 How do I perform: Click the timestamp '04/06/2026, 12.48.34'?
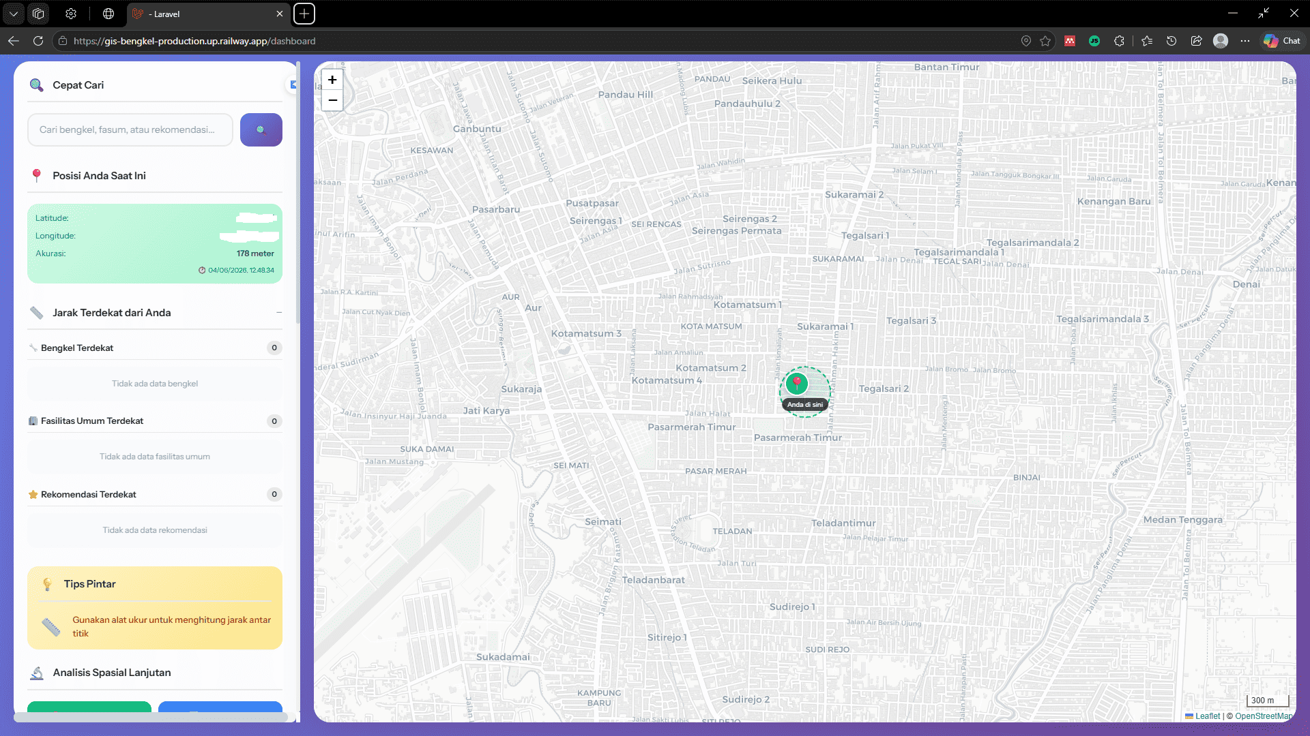pyautogui.click(x=241, y=271)
